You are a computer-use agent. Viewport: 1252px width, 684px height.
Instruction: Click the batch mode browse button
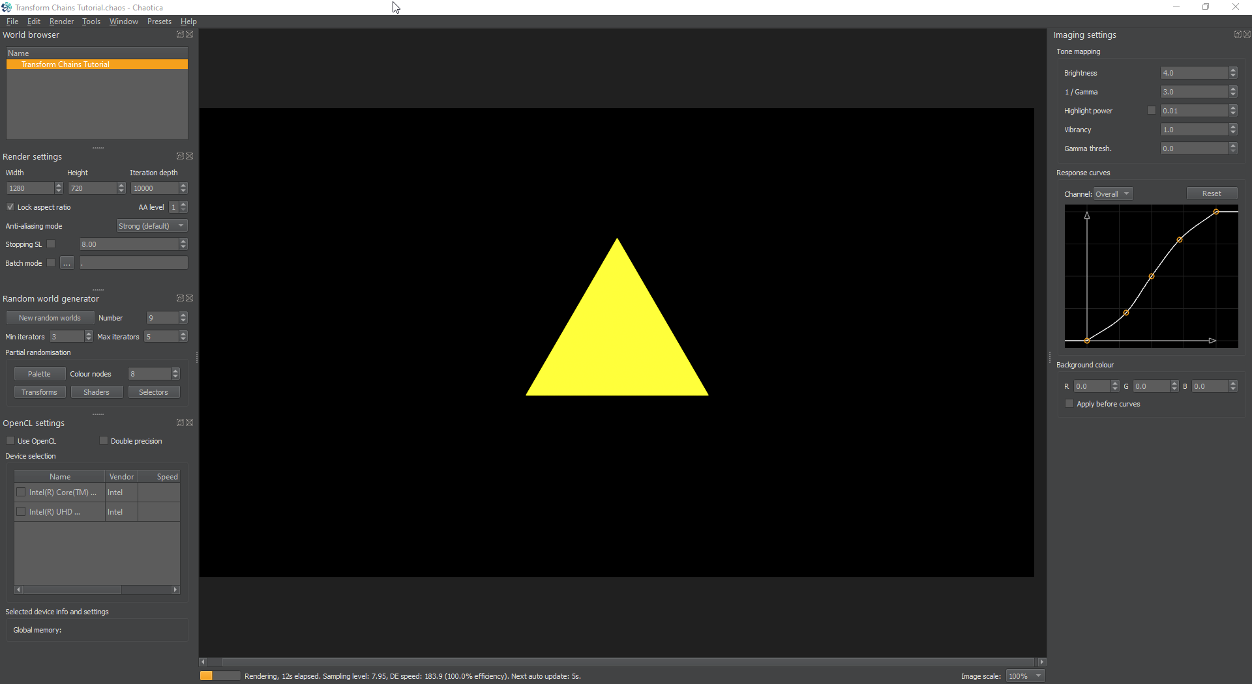[x=67, y=263]
